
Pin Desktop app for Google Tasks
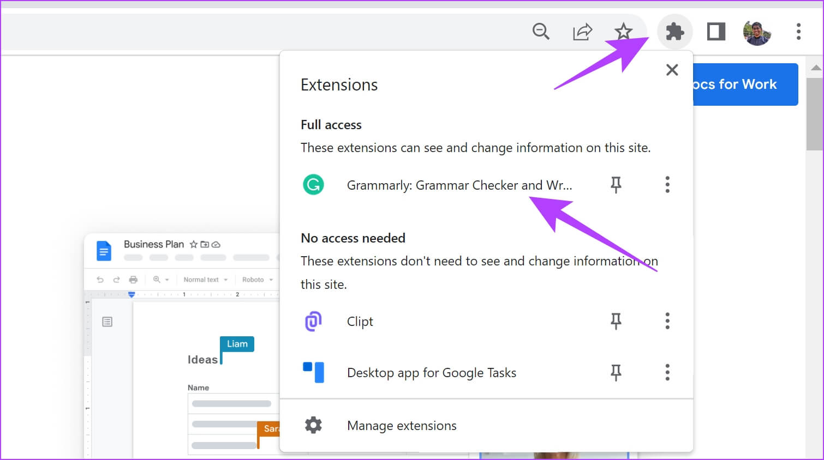pyautogui.click(x=616, y=372)
